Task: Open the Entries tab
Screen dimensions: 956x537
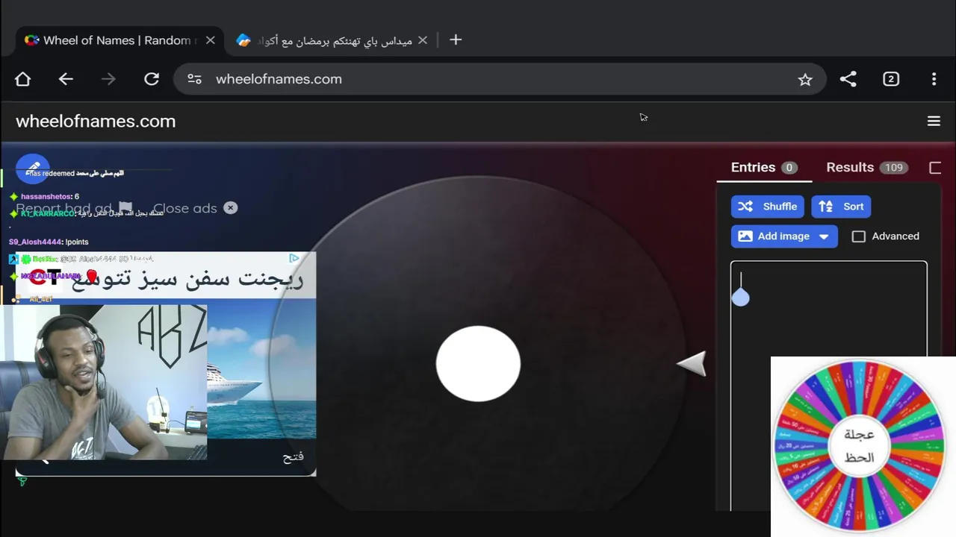Action: click(764, 167)
